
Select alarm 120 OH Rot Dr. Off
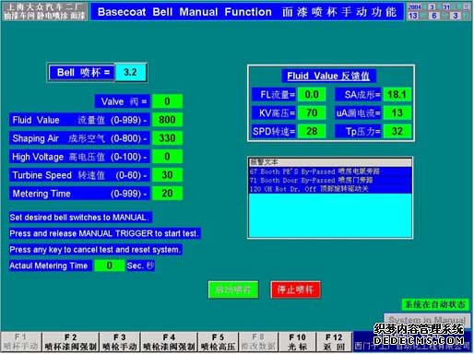click(x=330, y=189)
